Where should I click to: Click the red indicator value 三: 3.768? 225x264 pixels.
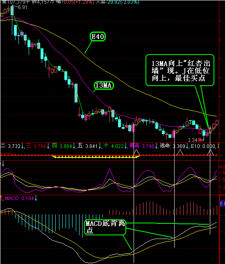point(36,146)
